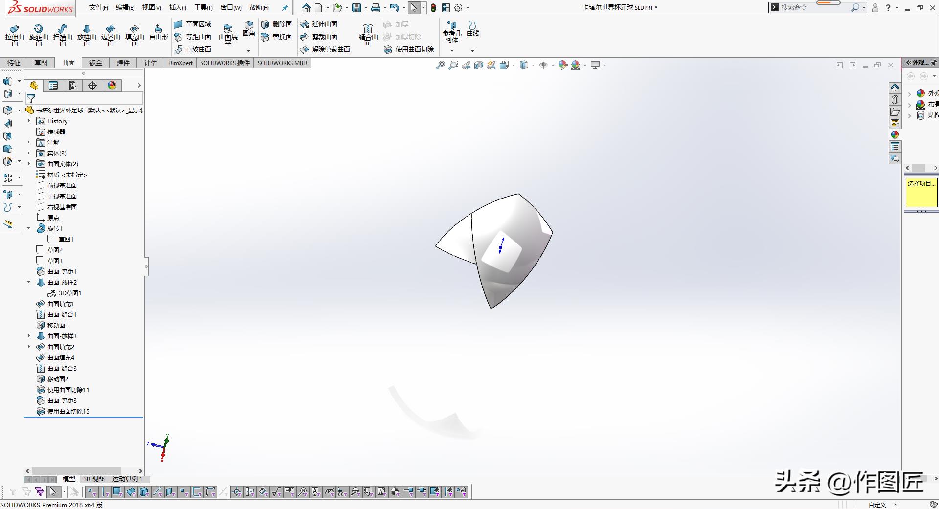Choose the 填充曲面 filled surface tool
The height and width of the screenshot is (509, 939).
click(x=134, y=34)
